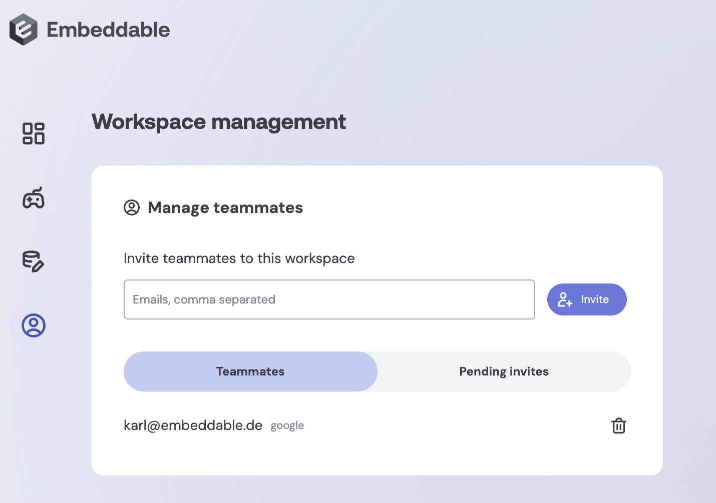Click the Invite teammates to this workspace label
The image size is (716, 503).
(239, 258)
